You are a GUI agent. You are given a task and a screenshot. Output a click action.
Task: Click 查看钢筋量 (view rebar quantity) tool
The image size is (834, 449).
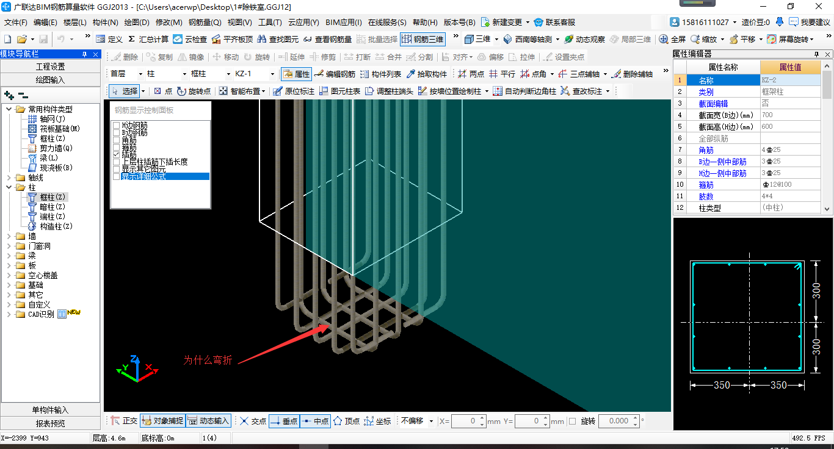click(327, 39)
